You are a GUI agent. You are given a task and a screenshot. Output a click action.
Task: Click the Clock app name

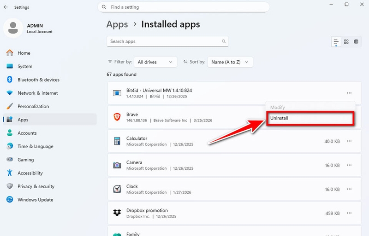(132, 186)
